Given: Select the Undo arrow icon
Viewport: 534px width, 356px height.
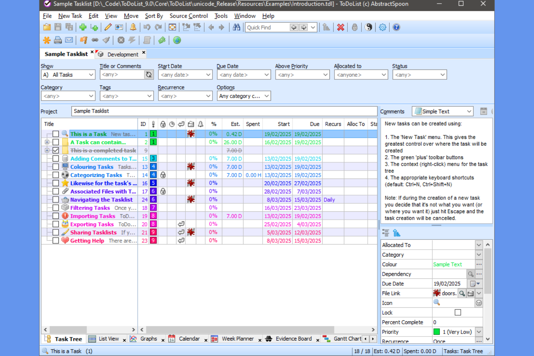Looking at the screenshot, I should pyautogui.click(x=147, y=27).
